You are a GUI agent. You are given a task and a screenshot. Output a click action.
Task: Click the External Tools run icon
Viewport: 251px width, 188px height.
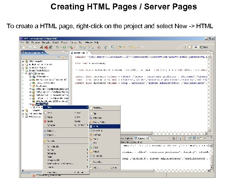pos(71,47)
